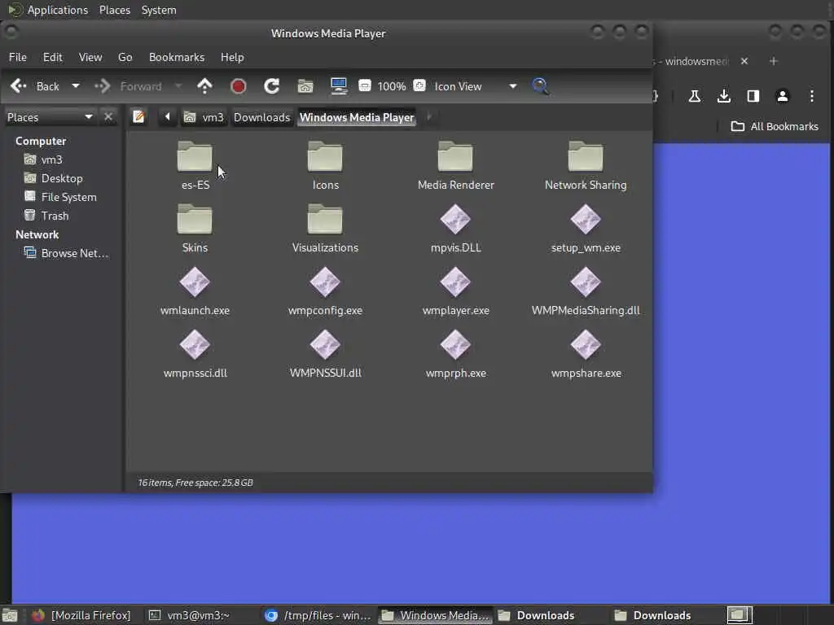Select the Skins folder
This screenshot has width=834, height=625.
point(195,228)
